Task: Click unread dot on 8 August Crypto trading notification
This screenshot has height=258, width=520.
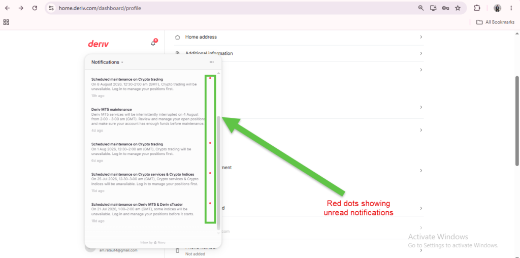Action: pos(210,78)
